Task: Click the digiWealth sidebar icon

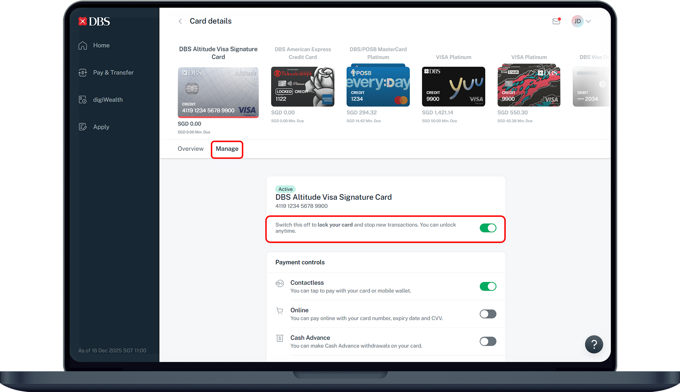Action: point(83,100)
